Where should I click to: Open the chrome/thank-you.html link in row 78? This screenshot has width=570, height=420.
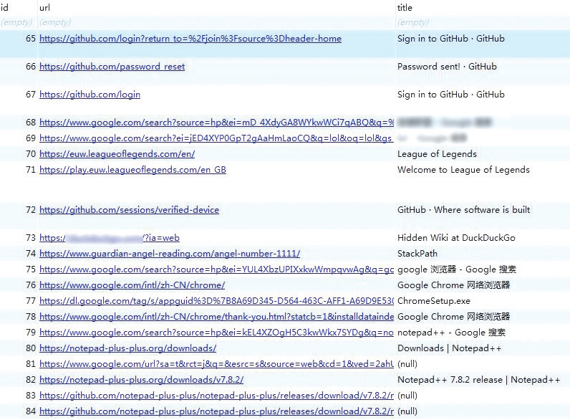click(217, 317)
